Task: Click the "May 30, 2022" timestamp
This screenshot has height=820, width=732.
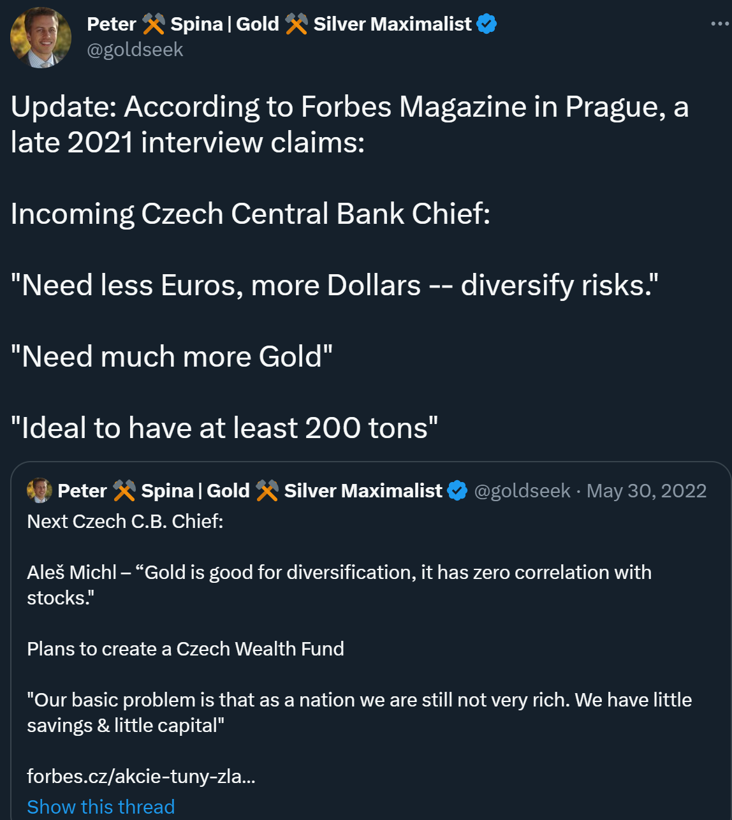Action: [x=647, y=490]
